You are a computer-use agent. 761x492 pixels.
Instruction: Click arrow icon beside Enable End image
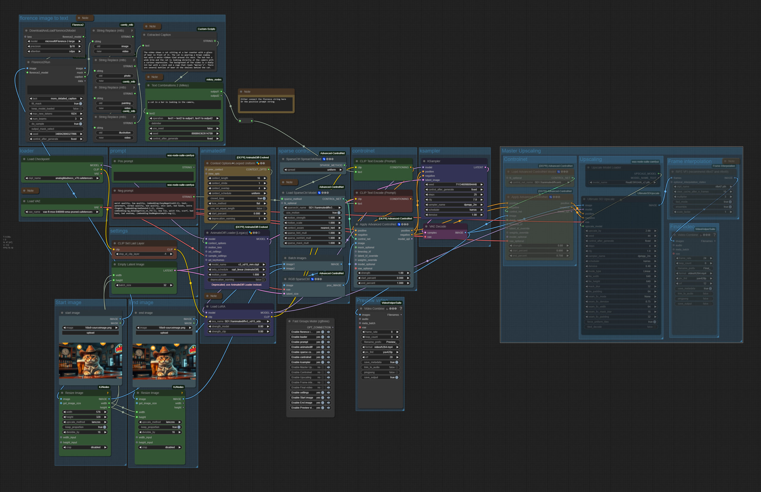pyautogui.click(x=328, y=403)
